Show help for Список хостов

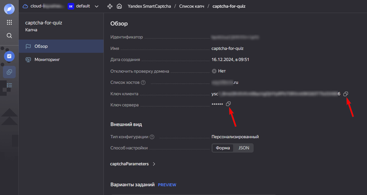point(143,83)
